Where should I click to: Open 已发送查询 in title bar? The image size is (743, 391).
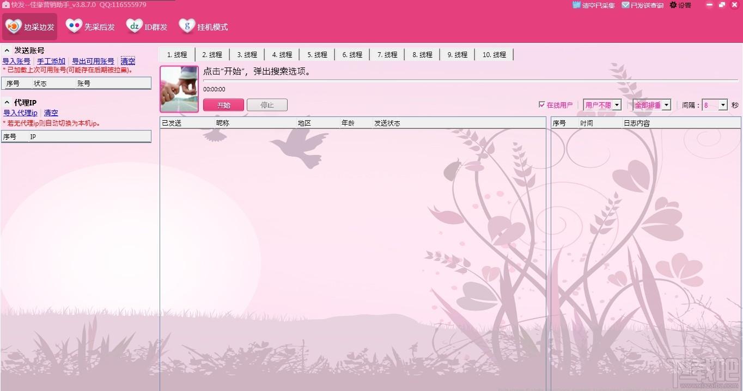coord(642,5)
